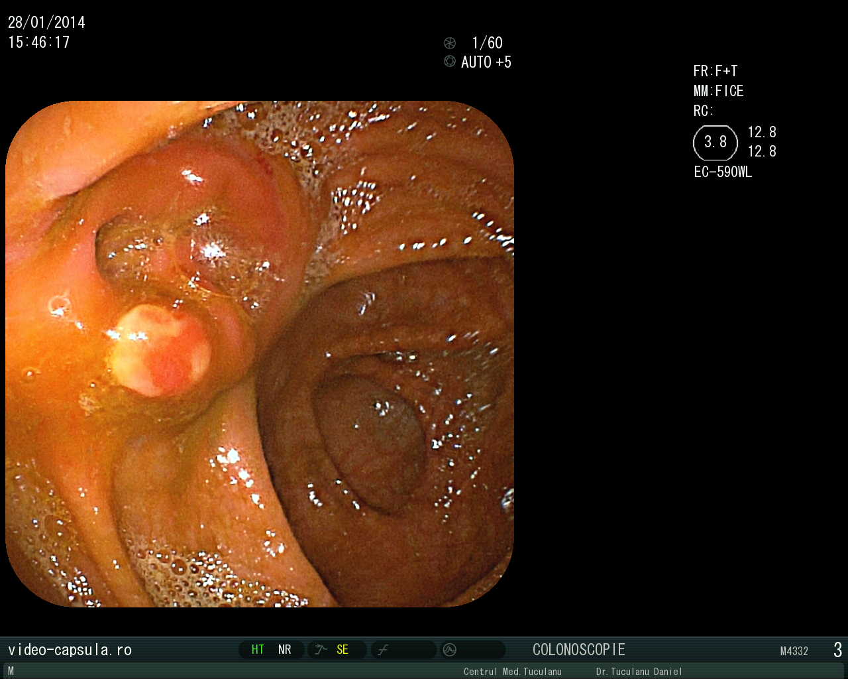
Task: Click the image counter number 3
Action: click(x=838, y=650)
